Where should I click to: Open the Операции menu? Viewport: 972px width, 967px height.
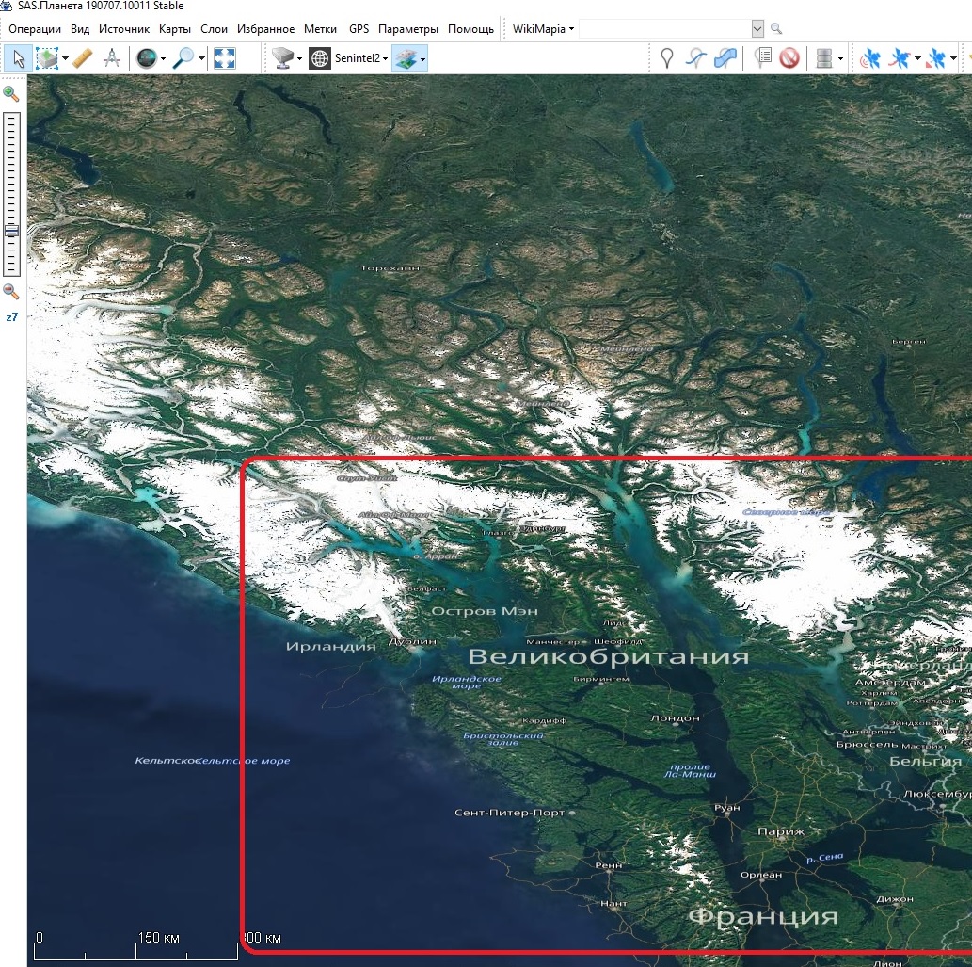pyautogui.click(x=35, y=29)
